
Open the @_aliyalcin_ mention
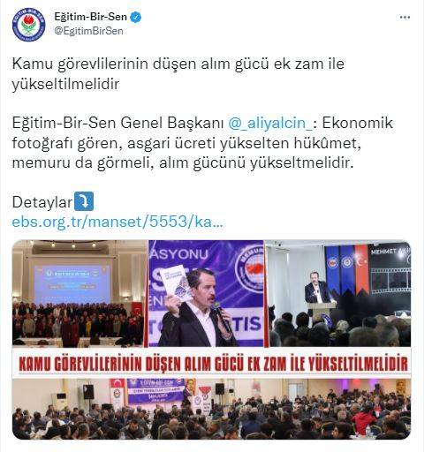tap(269, 123)
